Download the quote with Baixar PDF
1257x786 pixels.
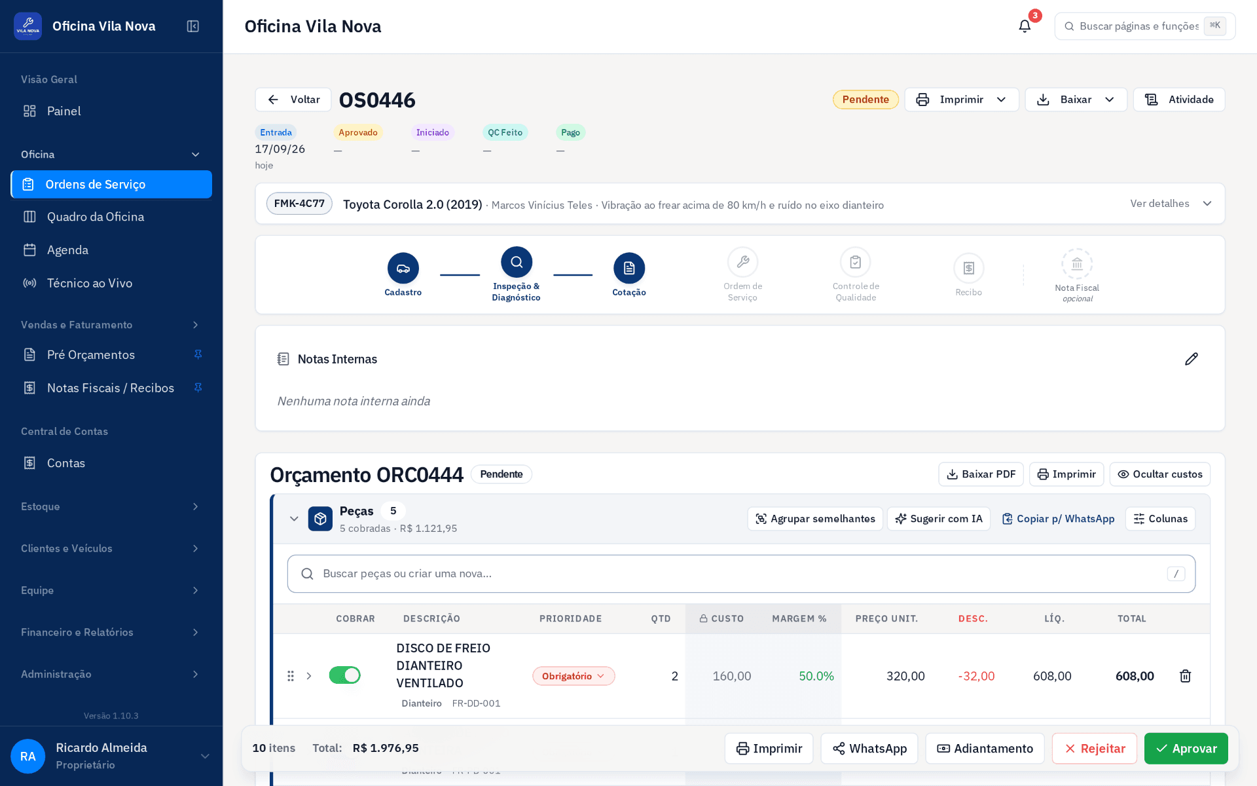[x=981, y=474]
